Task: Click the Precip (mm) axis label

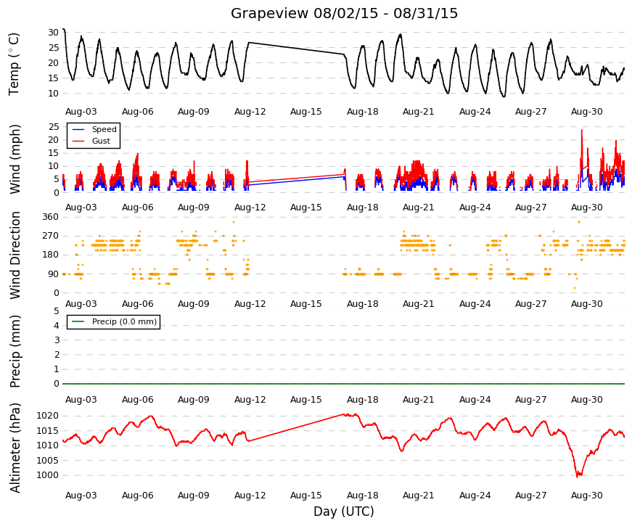Action: tap(14, 351)
